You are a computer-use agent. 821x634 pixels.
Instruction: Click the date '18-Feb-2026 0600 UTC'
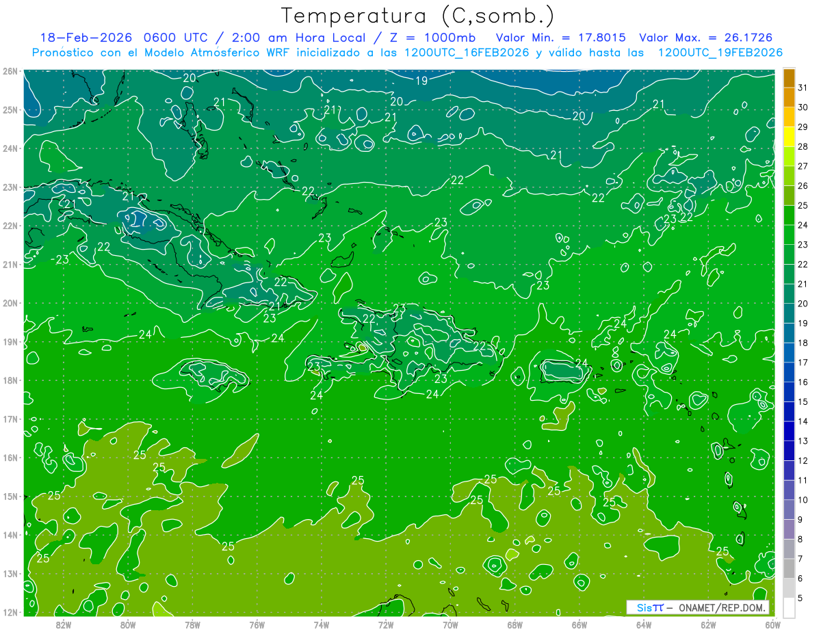point(124,38)
